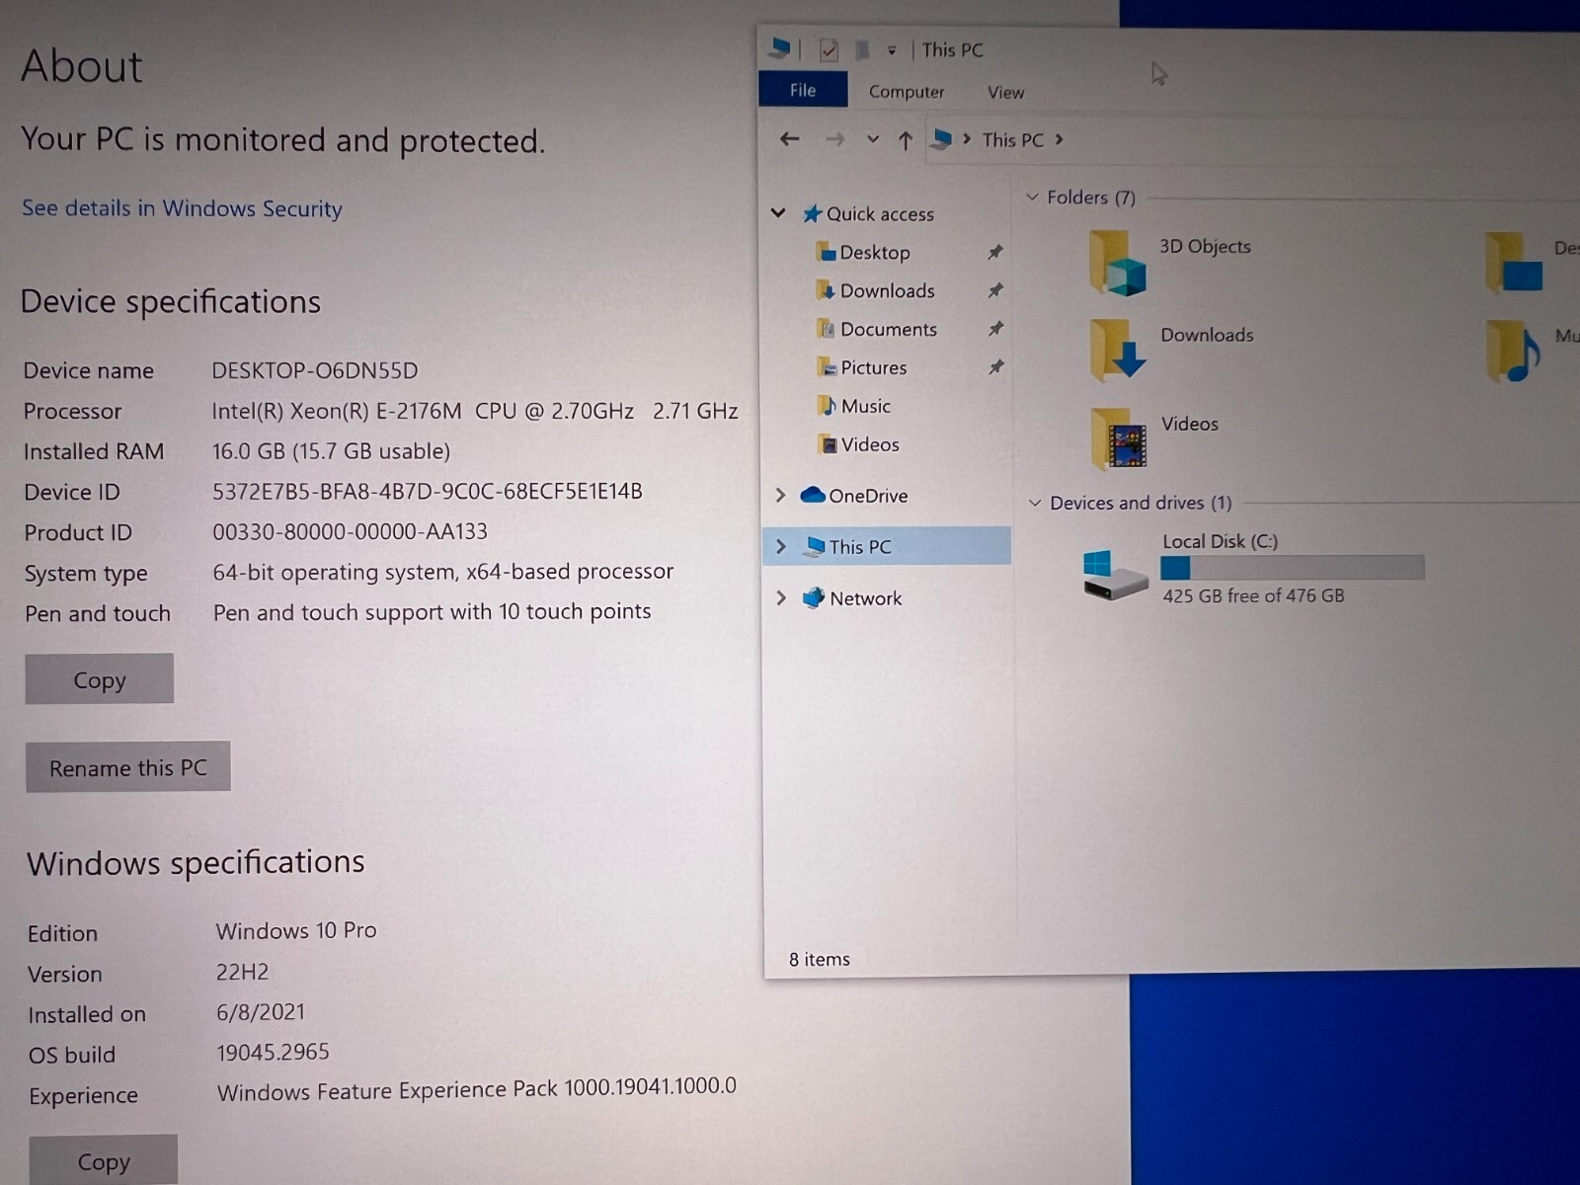Click the Device ID value 5372E7B5
Viewport: 1580px width, 1185px height.
tap(428, 491)
